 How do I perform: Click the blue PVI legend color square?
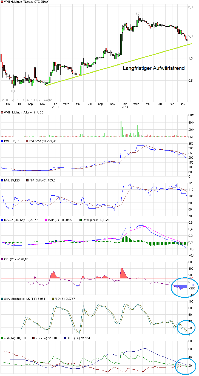[2, 141]
